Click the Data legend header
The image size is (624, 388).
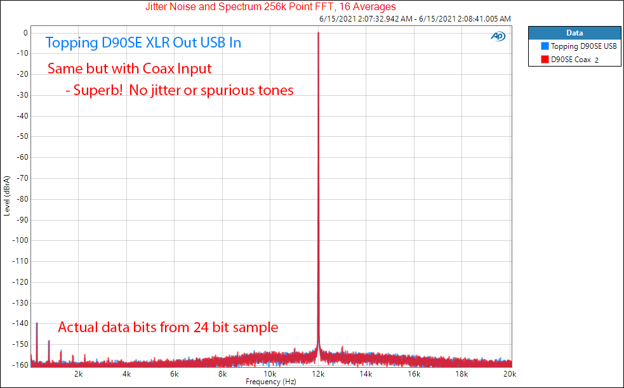[x=574, y=33]
